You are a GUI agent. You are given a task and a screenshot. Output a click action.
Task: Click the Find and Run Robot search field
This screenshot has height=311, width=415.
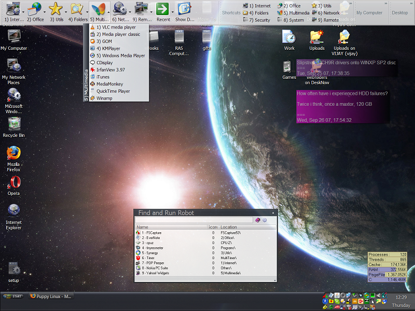click(194, 220)
